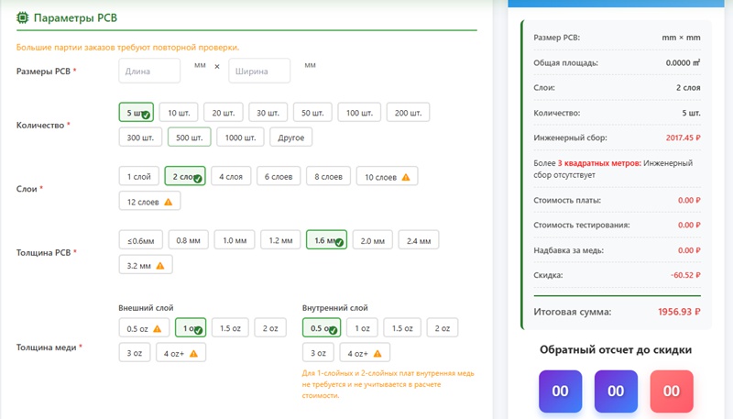Click warning icon on 12 слоев option

click(168, 202)
